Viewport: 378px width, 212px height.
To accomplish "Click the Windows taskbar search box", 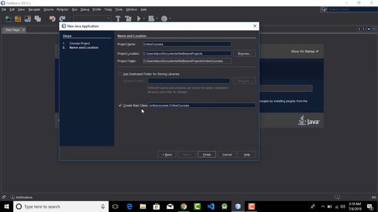I will [x=61, y=207].
